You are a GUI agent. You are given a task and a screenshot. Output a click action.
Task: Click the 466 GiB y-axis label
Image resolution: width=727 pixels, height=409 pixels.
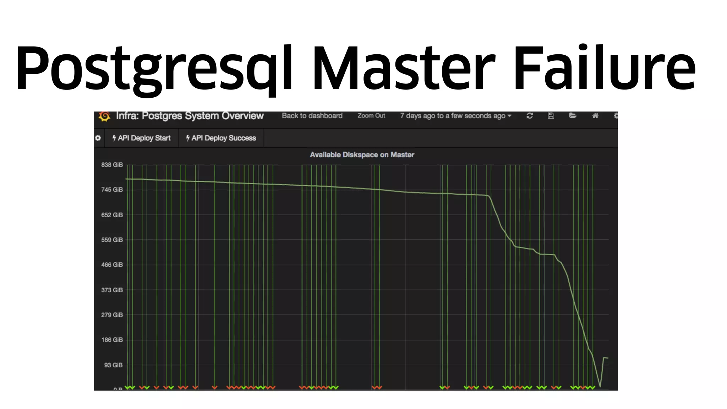pyautogui.click(x=112, y=265)
